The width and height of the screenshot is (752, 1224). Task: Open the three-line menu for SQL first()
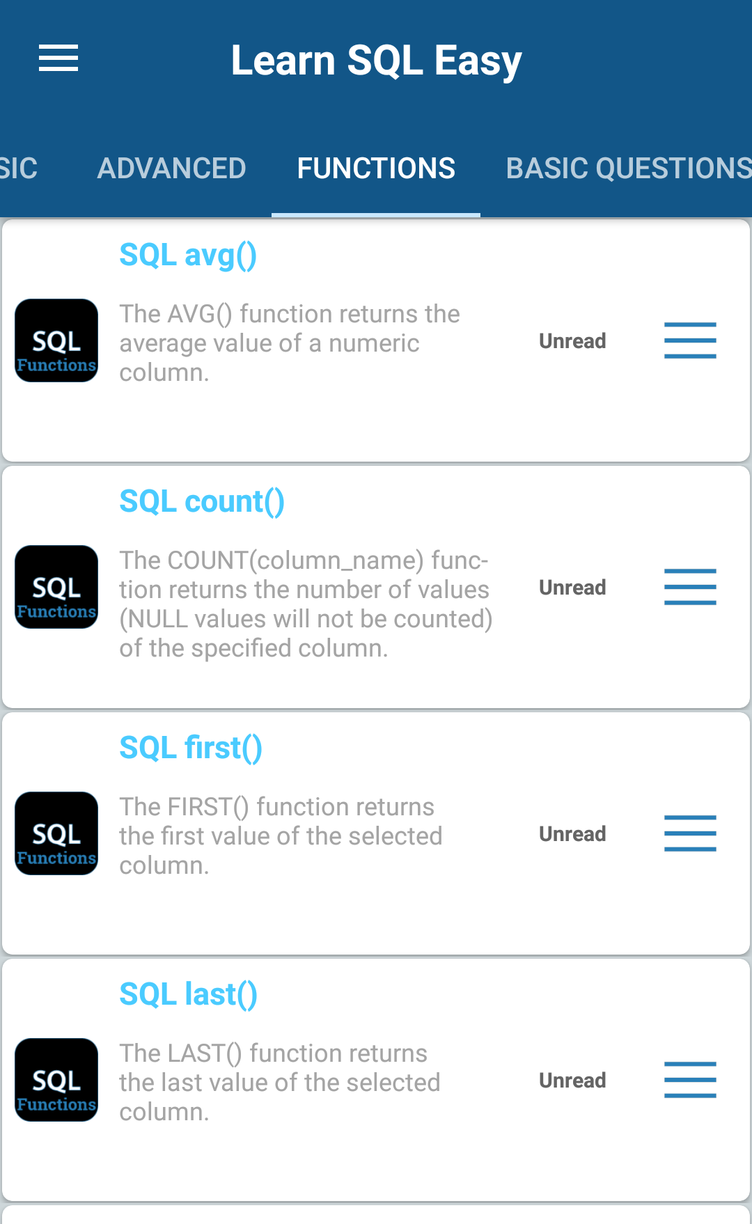point(690,833)
